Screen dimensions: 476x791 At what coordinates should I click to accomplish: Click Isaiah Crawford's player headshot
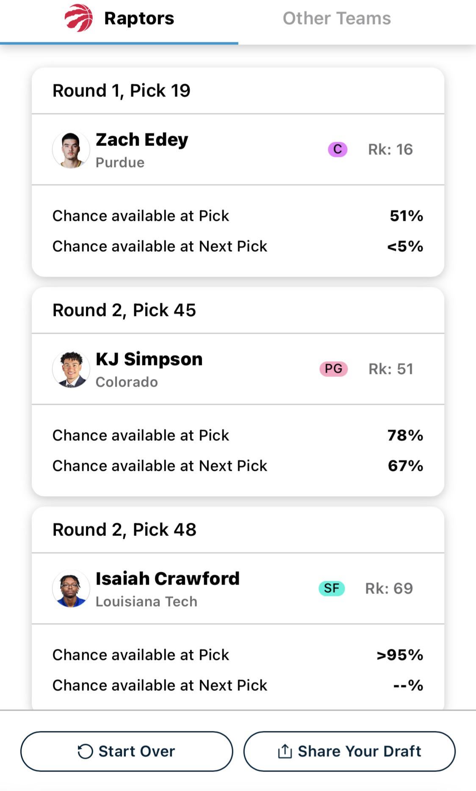[71, 588]
